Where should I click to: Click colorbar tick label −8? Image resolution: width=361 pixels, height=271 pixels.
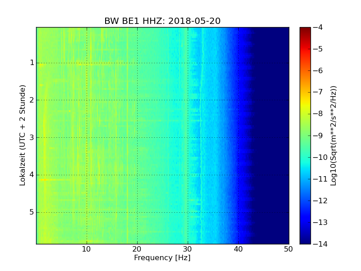[318, 114]
